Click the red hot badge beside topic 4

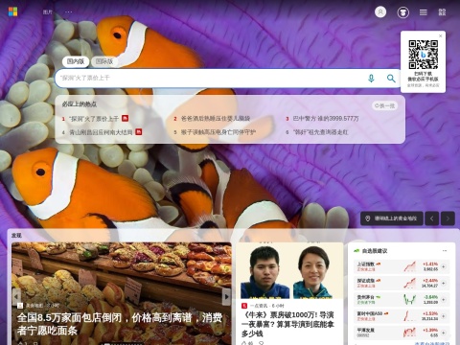pos(139,132)
